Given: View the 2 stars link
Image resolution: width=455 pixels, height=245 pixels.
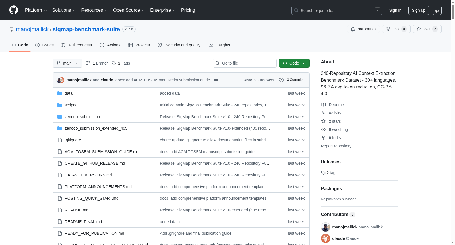Looking at the screenshot, I should (x=331, y=121).
